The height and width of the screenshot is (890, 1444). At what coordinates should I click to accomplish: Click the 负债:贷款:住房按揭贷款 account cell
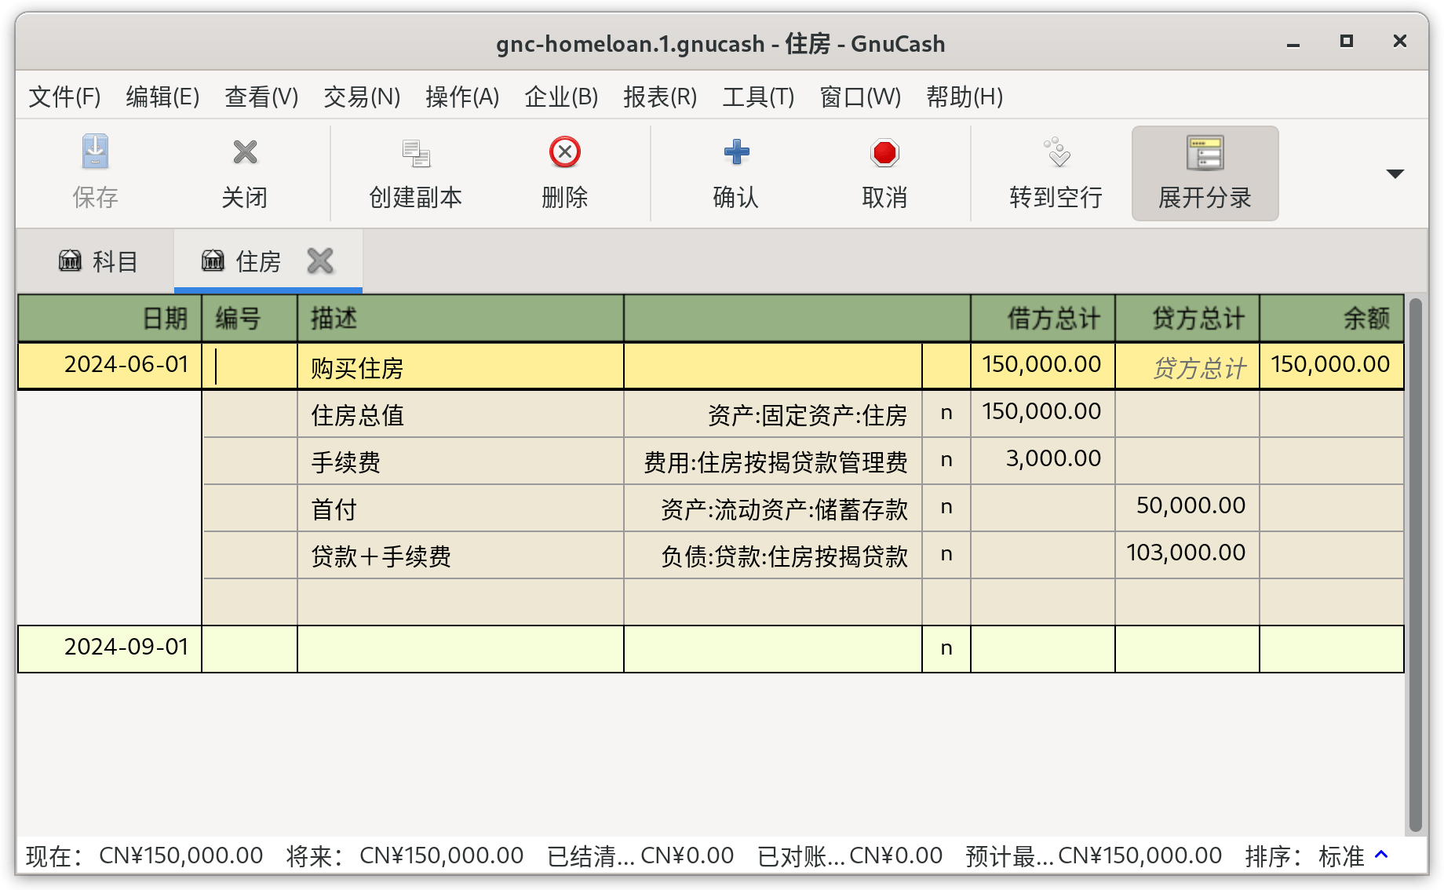(772, 555)
